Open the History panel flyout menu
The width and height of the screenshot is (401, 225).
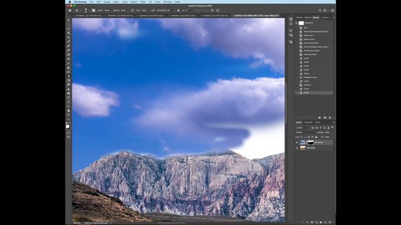333,17
